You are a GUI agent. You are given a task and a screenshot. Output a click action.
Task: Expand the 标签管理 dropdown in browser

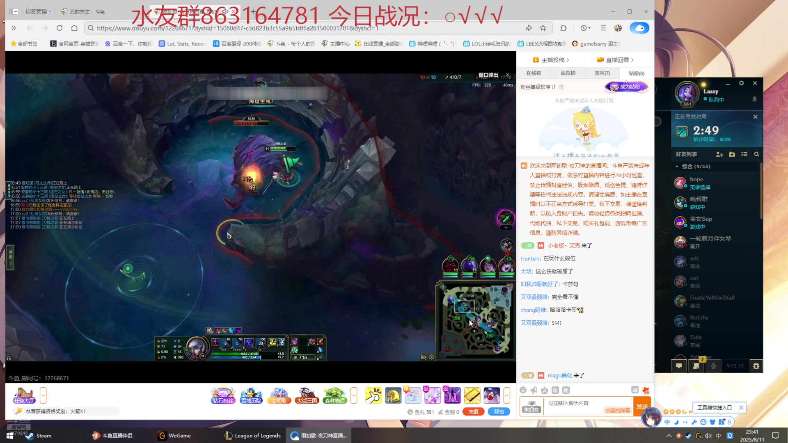coord(38,11)
